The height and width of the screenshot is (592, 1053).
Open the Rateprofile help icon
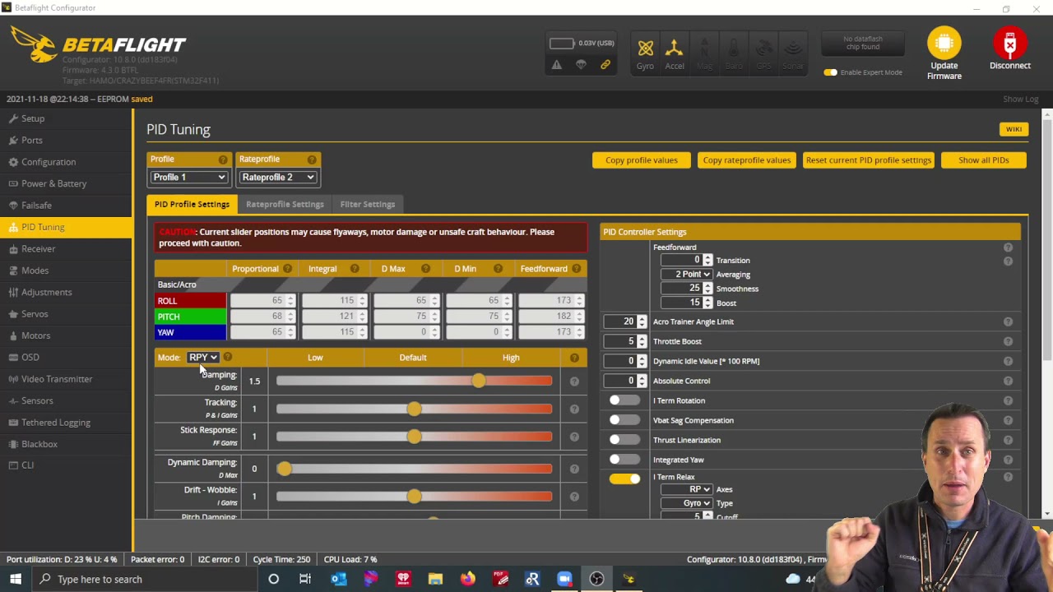point(312,160)
